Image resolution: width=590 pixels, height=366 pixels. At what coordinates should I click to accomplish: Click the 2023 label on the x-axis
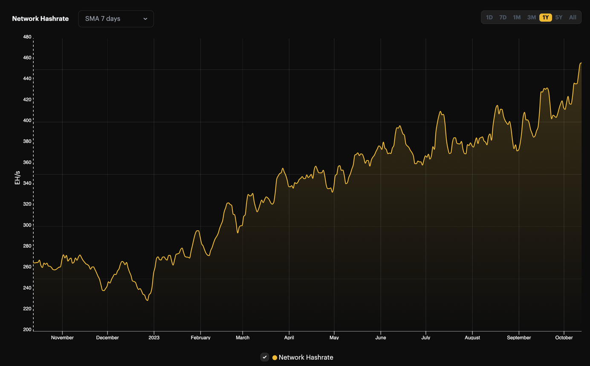tap(154, 337)
